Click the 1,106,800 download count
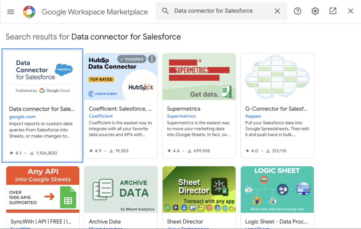This screenshot has height=229, width=361. tap(43, 153)
